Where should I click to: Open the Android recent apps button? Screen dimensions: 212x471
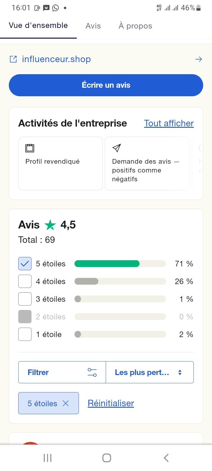(x=47, y=458)
